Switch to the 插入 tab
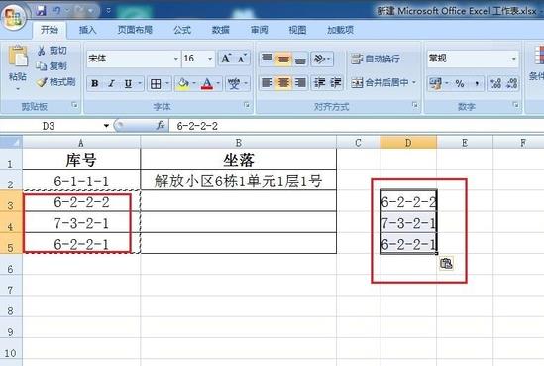The image size is (544, 366). 87,30
